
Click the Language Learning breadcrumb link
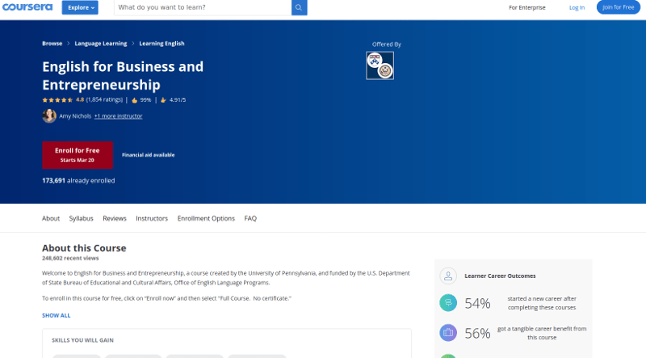tap(100, 44)
